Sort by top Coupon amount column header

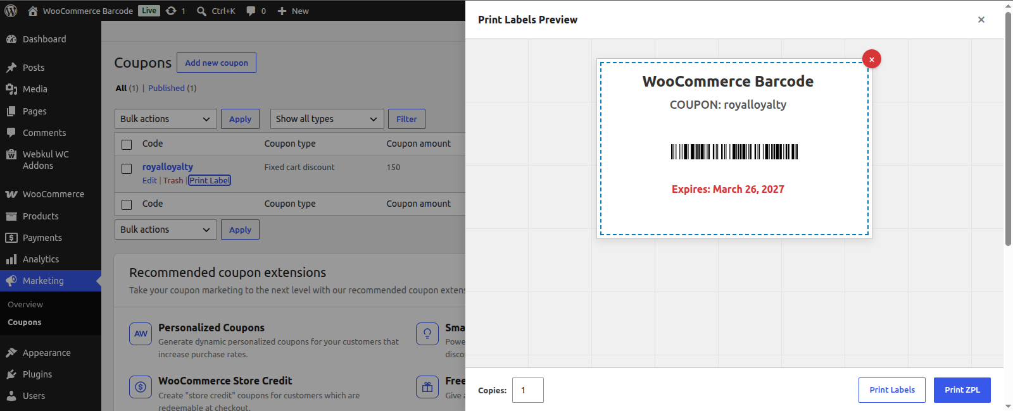click(x=418, y=144)
